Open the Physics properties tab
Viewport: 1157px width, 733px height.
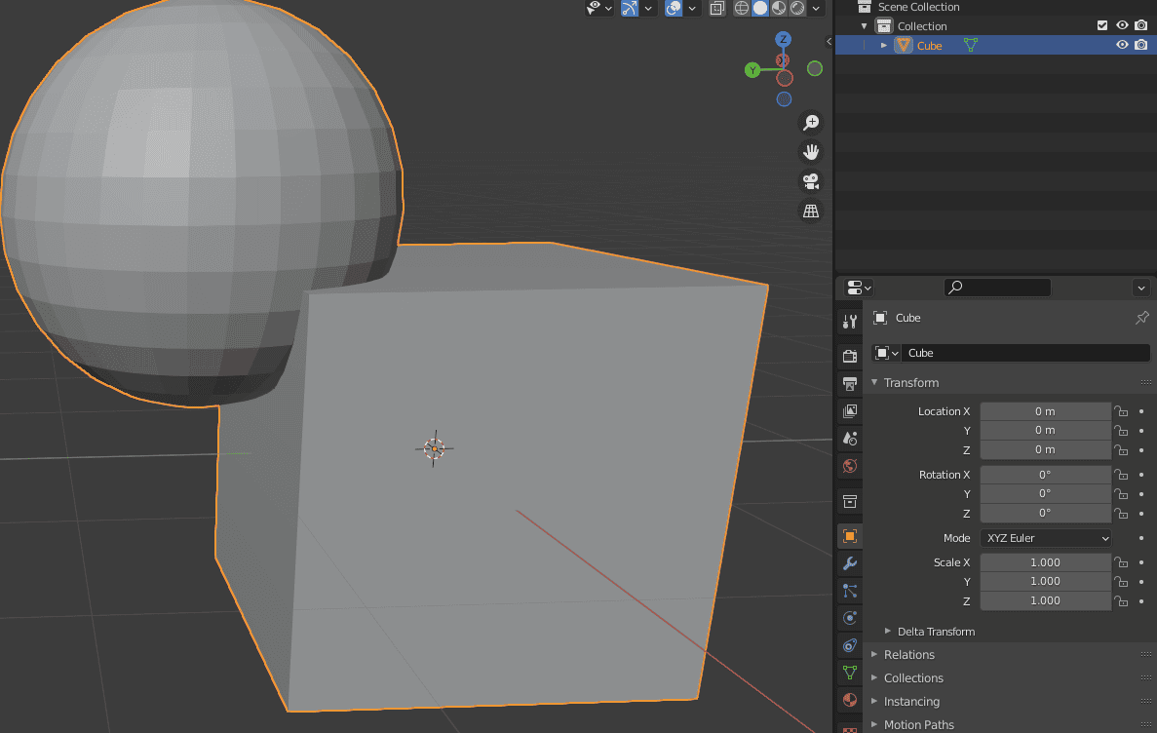[x=848, y=617]
